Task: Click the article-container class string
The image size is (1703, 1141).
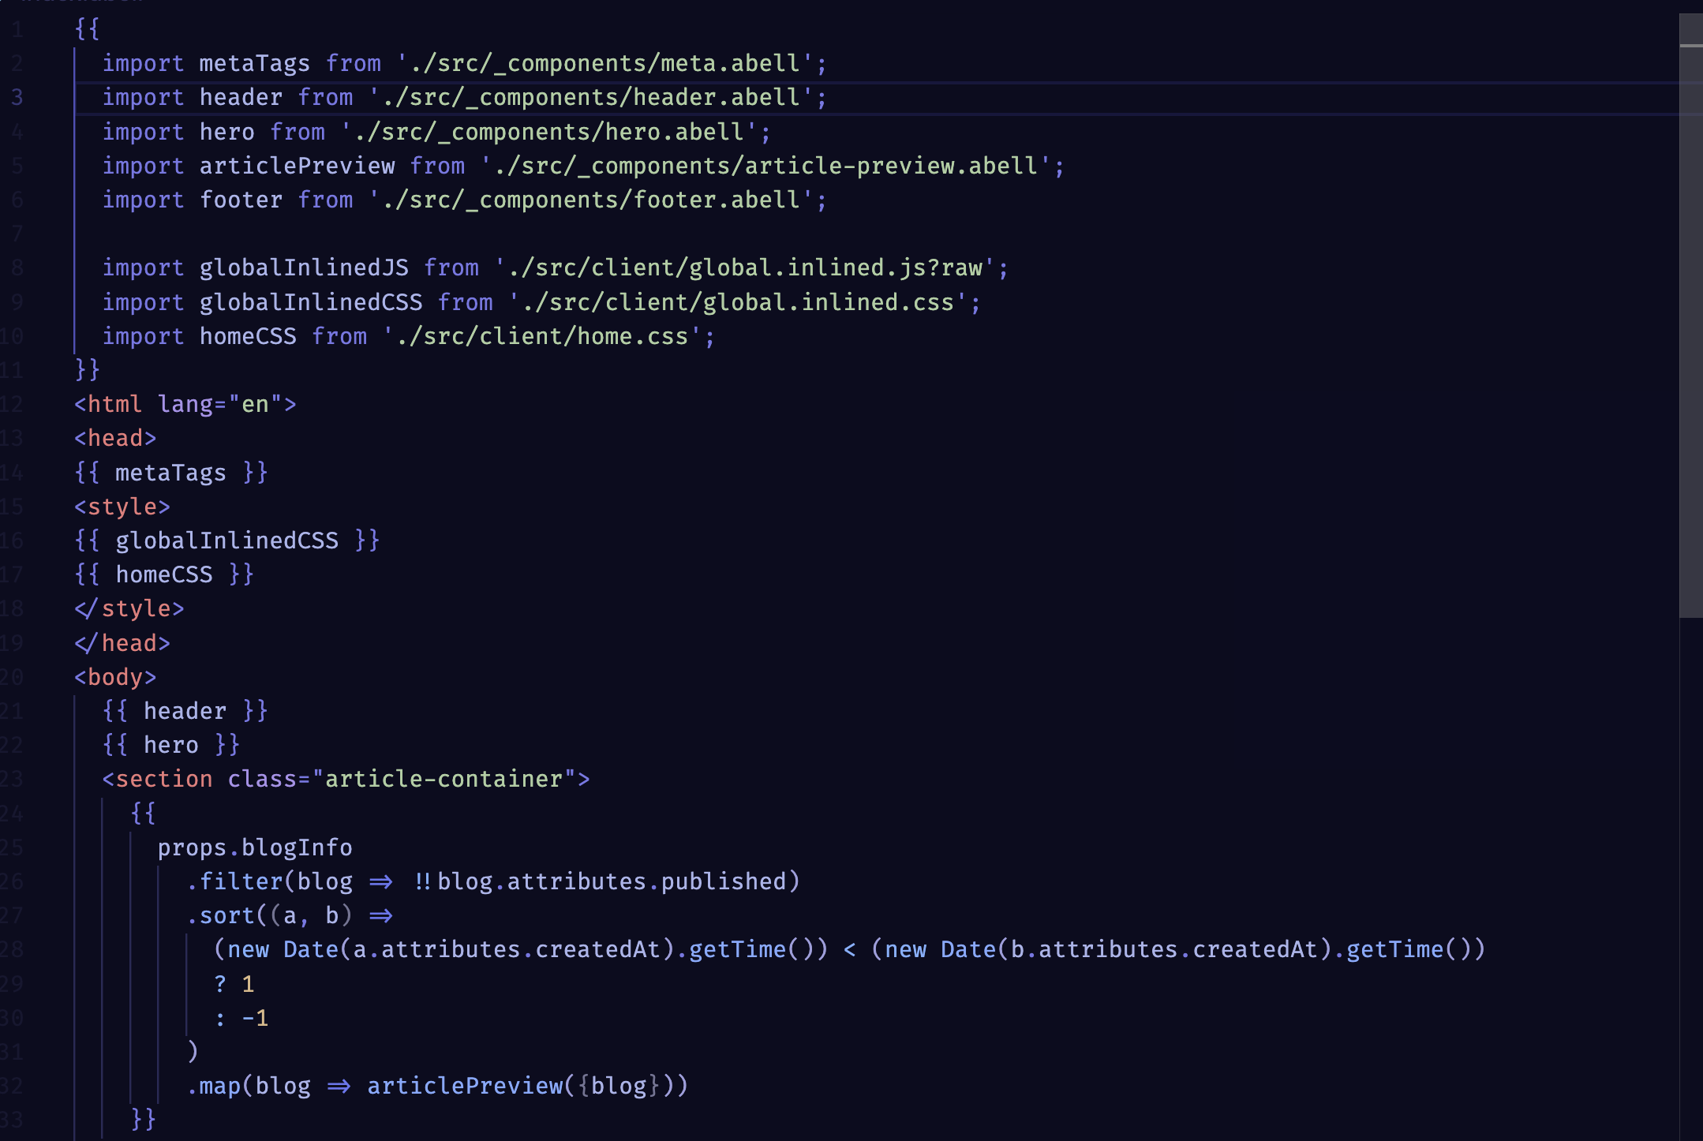Action: [x=450, y=778]
